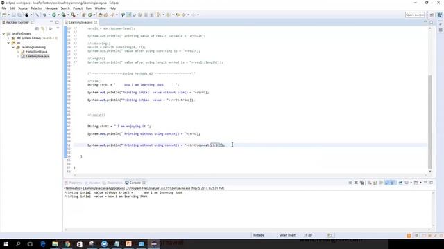Click Pin Console icon
Viewport: 444px width, 249px height.
(x=400, y=183)
